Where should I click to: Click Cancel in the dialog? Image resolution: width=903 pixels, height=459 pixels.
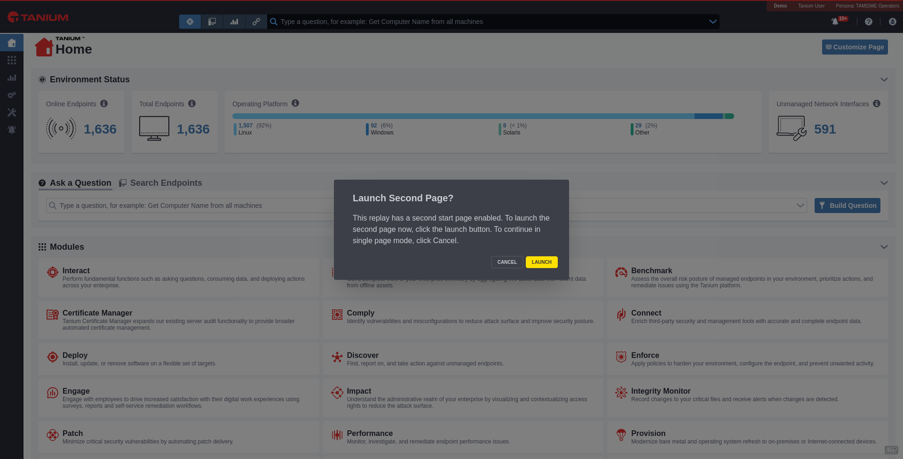pyautogui.click(x=507, y=262)
